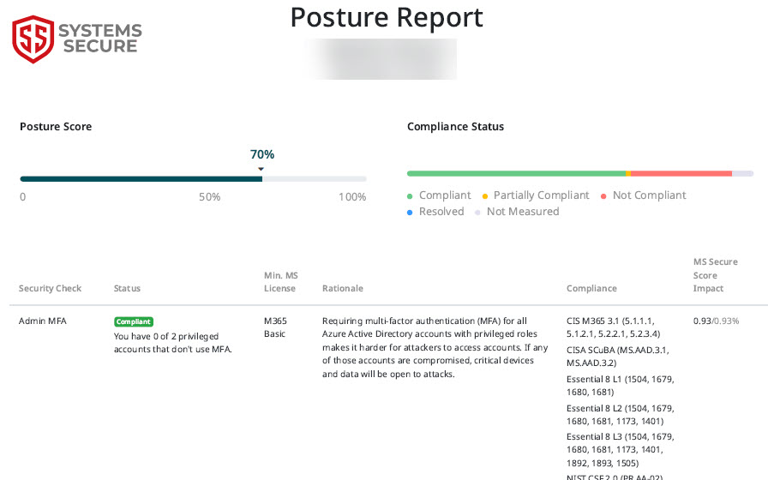
Task: Click the green Compliant legend dot
Action: coord(411,195)
